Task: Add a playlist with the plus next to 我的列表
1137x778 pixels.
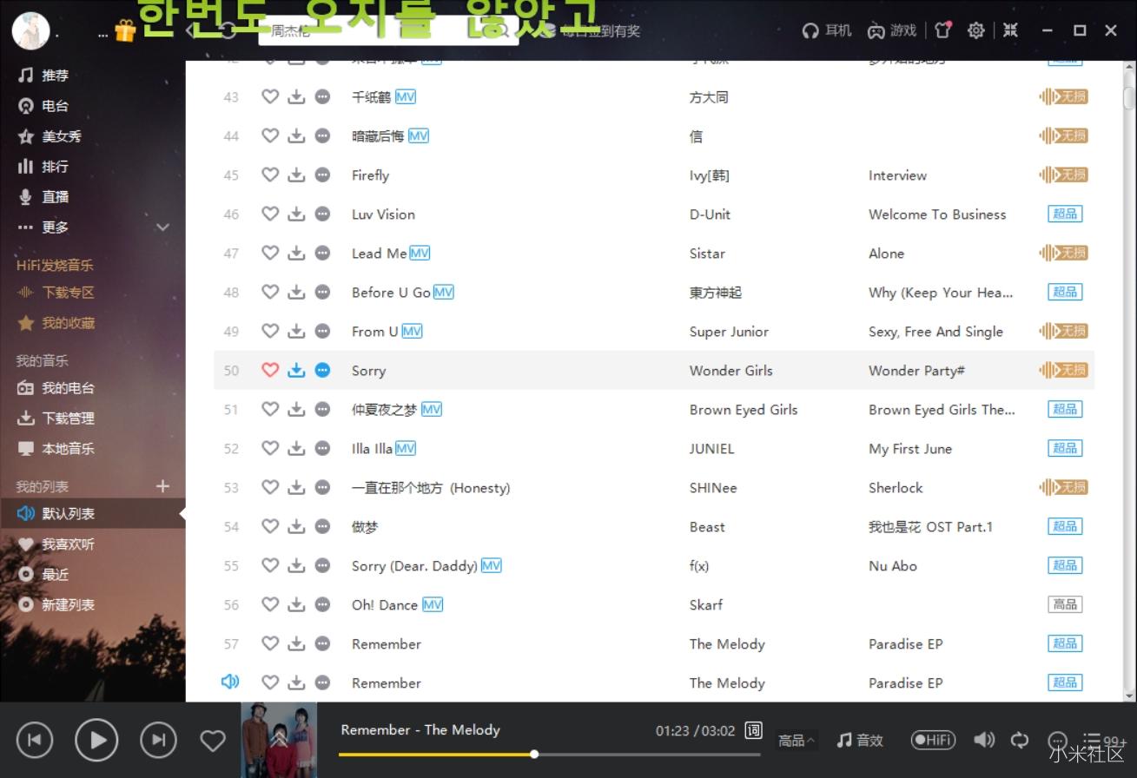Action: click(162, 485)
